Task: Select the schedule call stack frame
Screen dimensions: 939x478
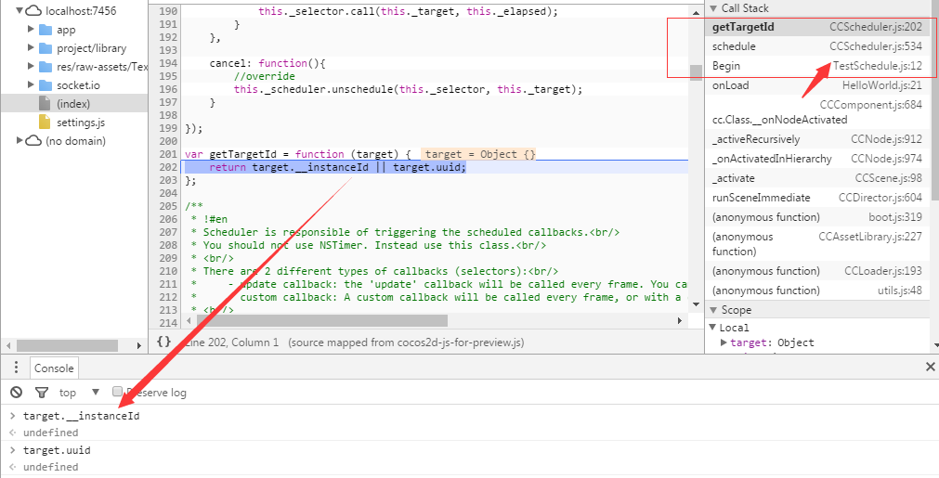Action: [x=817, y=46]
